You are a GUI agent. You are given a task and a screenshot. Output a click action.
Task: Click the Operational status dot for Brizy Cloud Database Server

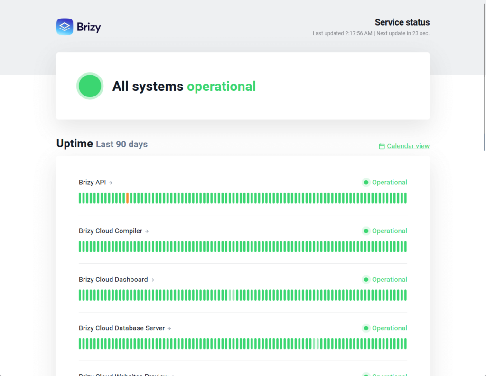coord(366,328)
